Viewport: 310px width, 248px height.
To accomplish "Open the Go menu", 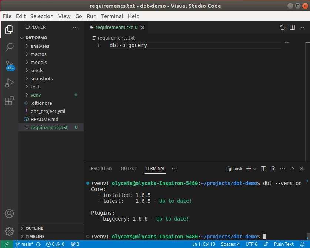I will (79, 16).
